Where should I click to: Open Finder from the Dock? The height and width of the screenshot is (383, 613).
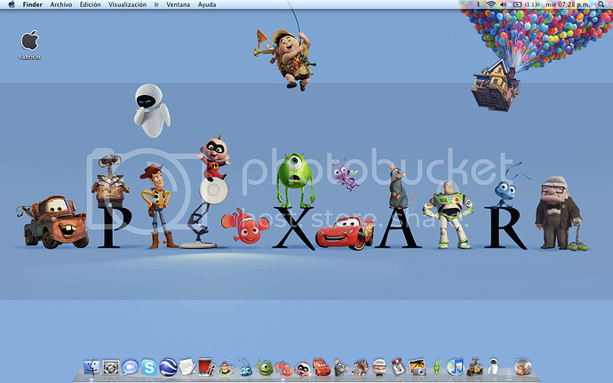tap(91, 366)
